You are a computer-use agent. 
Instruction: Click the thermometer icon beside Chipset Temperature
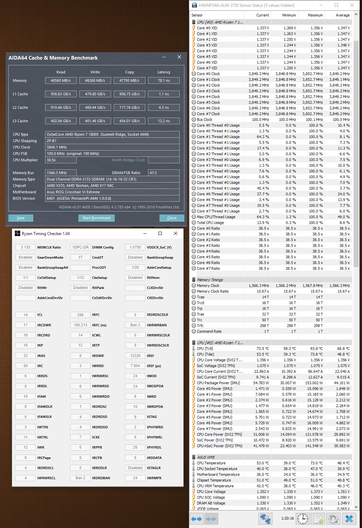[194, 480]
